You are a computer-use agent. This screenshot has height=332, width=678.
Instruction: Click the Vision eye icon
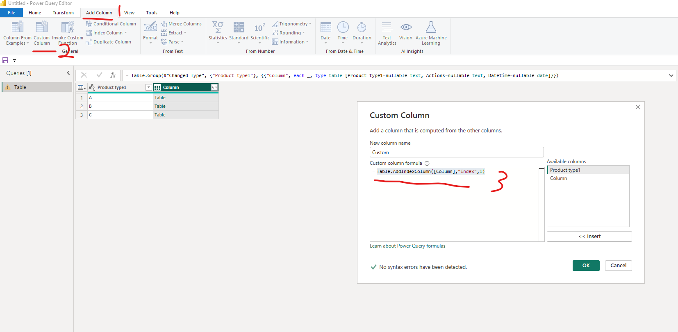coord(406,27)
